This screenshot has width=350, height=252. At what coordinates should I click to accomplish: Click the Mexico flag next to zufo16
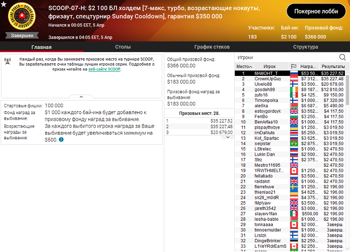(294, 95)
